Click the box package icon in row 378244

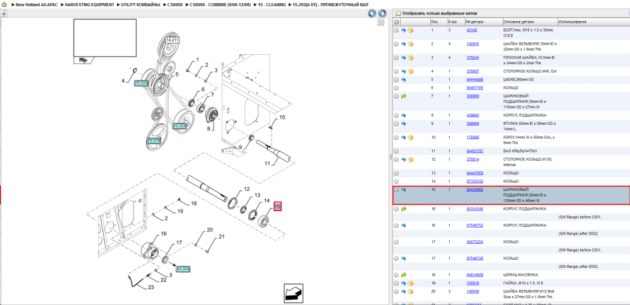click(410, 57)
